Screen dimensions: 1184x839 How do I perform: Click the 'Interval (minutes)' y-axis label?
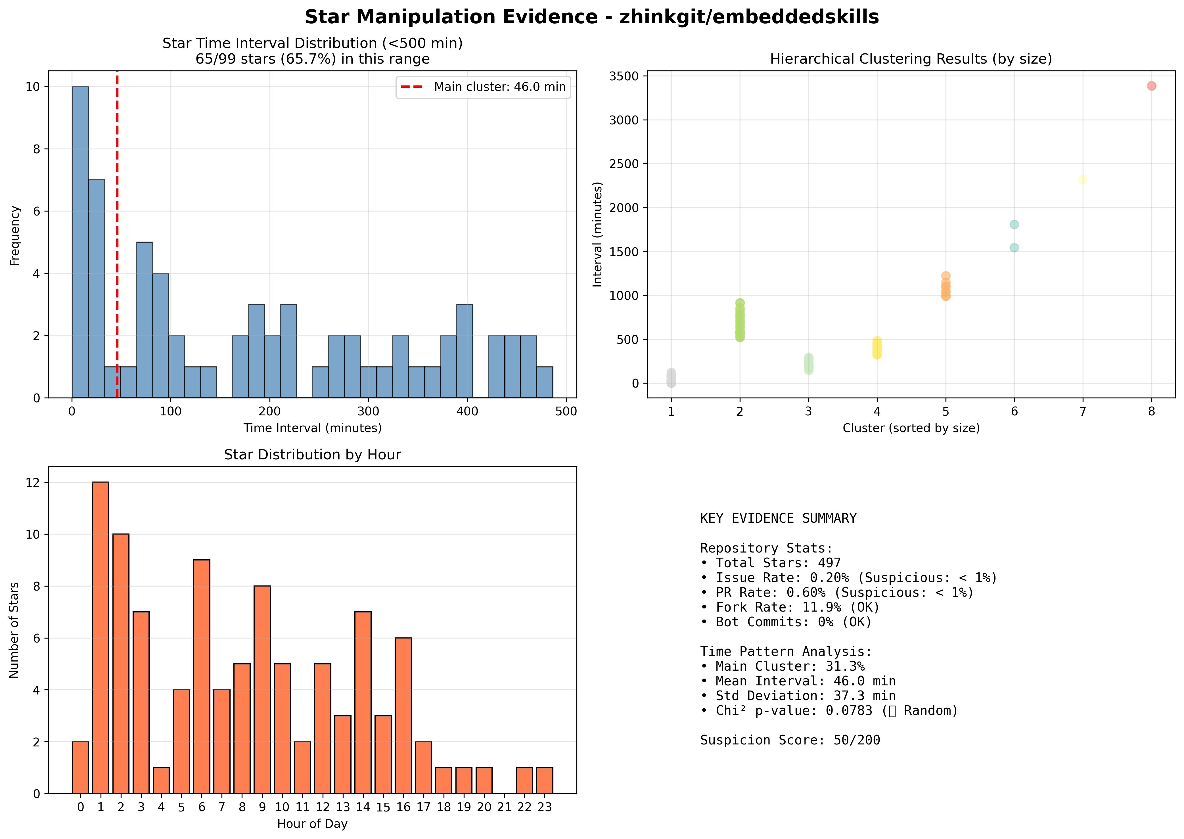point(598,234)
